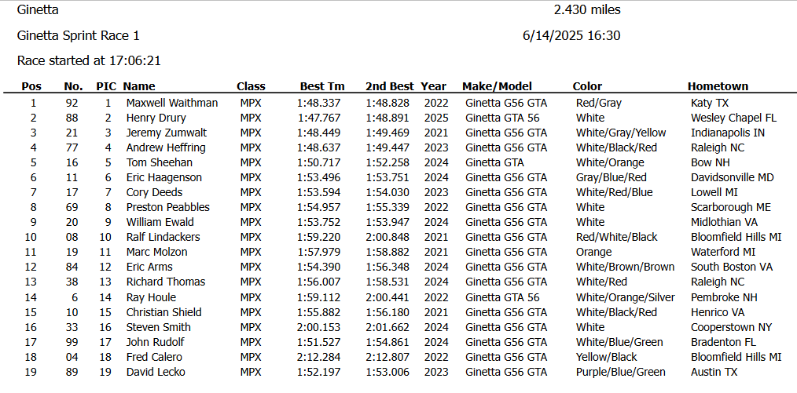Click the Ginetta Sprint Race 1 title

(x=79, y=36)
